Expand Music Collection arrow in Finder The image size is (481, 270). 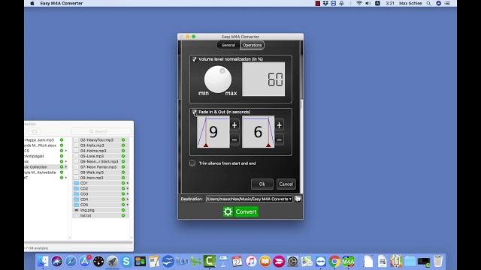click(x=66, y=166)
